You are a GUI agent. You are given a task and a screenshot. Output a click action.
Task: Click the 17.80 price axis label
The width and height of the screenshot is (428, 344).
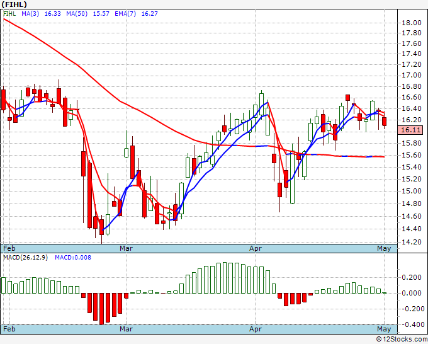click(x=412, y=33)
